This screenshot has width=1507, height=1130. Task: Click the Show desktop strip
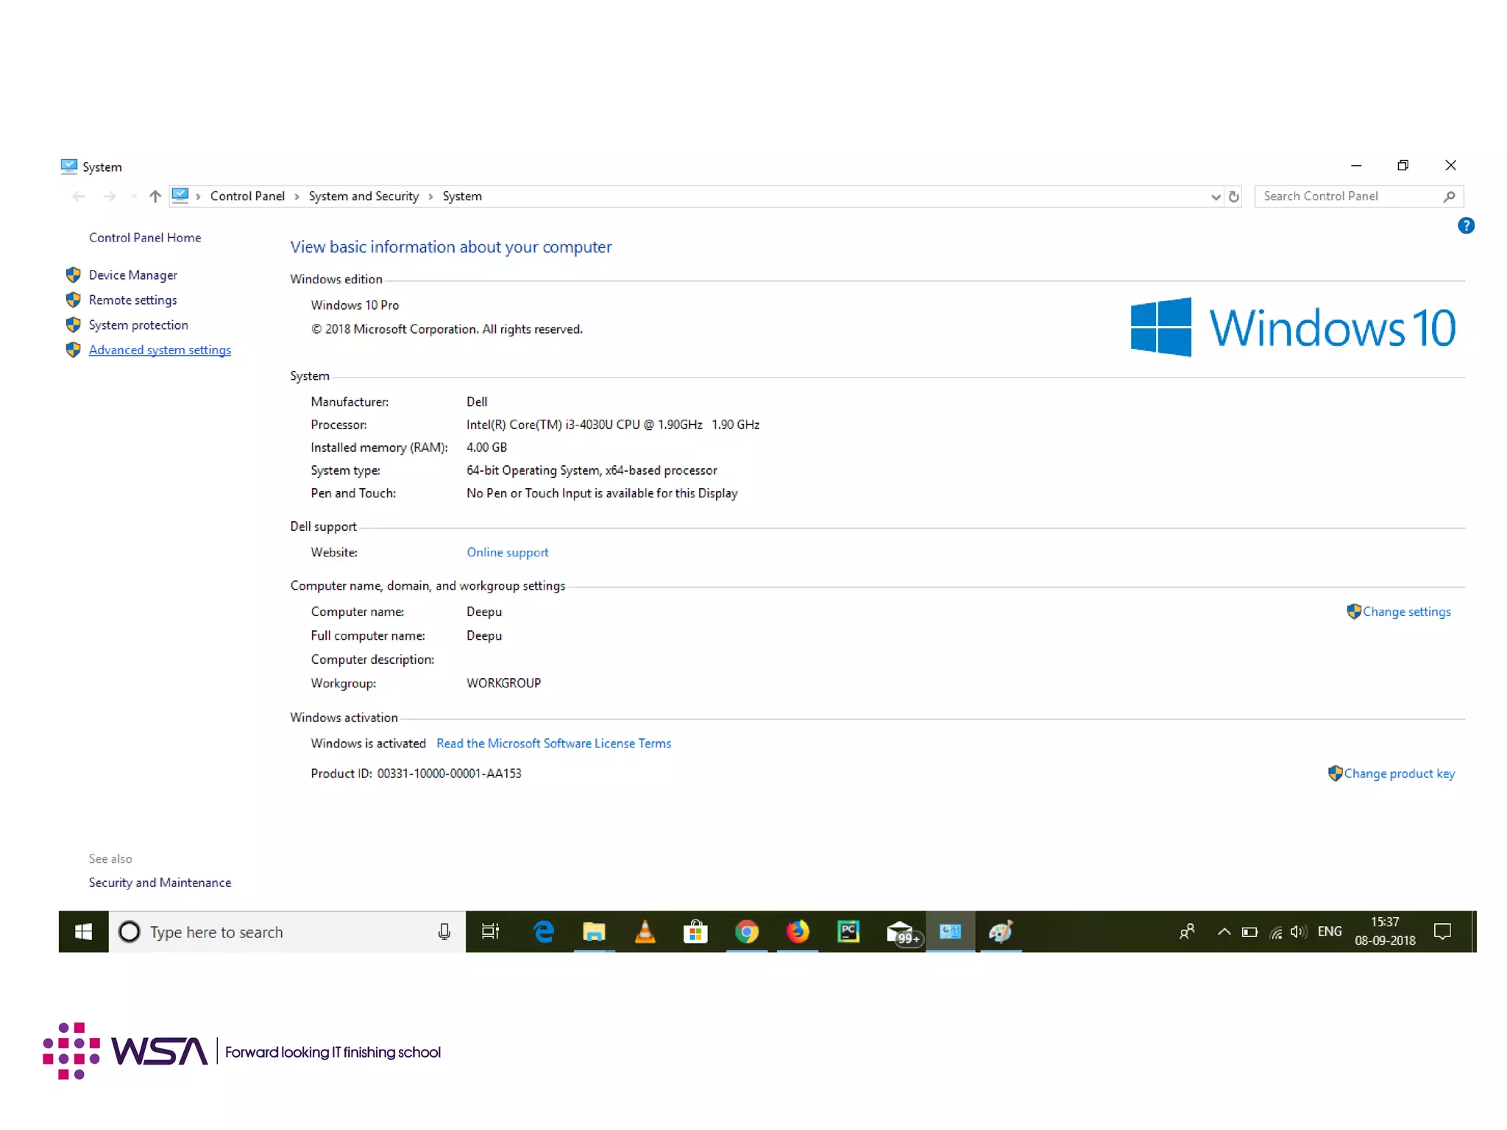click(x=1474, y=932)
